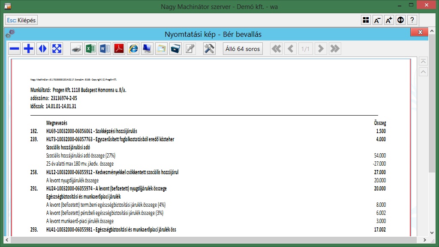Image resolution: width=439 pixels, height=247 pixels.
Task: Click the 'Megnevezés' column header
Action: coord(57,123)
